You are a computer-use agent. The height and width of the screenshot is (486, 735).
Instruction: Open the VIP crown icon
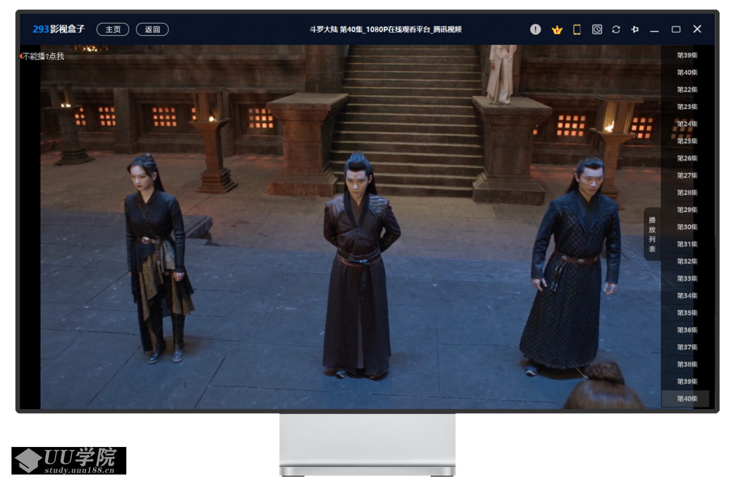point(557,30)
